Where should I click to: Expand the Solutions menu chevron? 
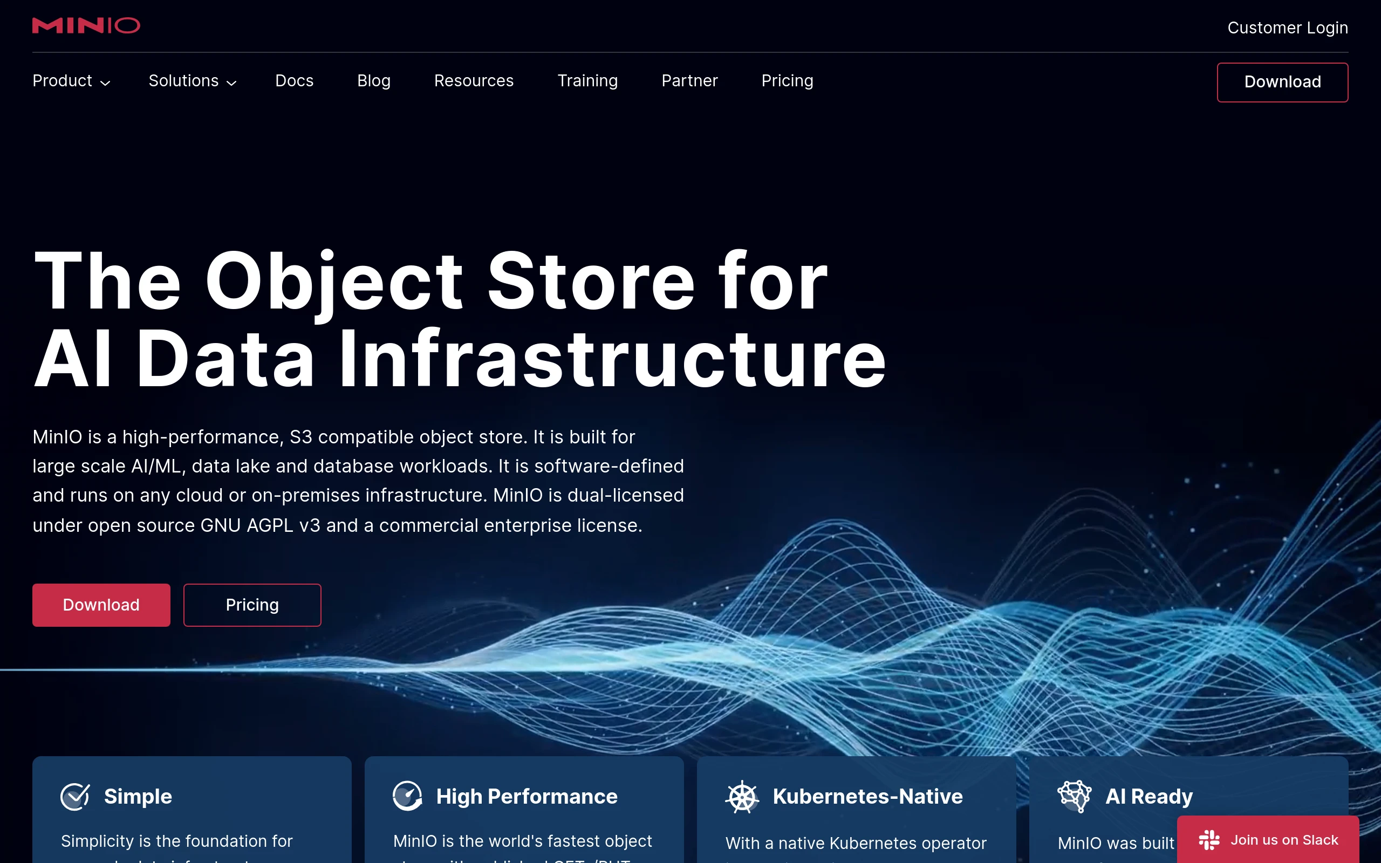[231, 83]
